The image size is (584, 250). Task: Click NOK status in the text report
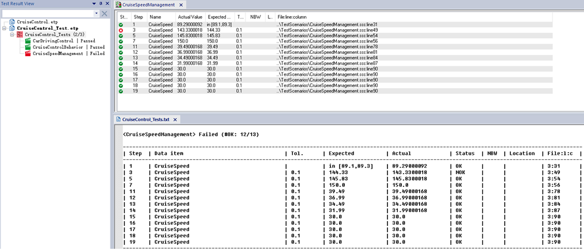pos(460,173)
